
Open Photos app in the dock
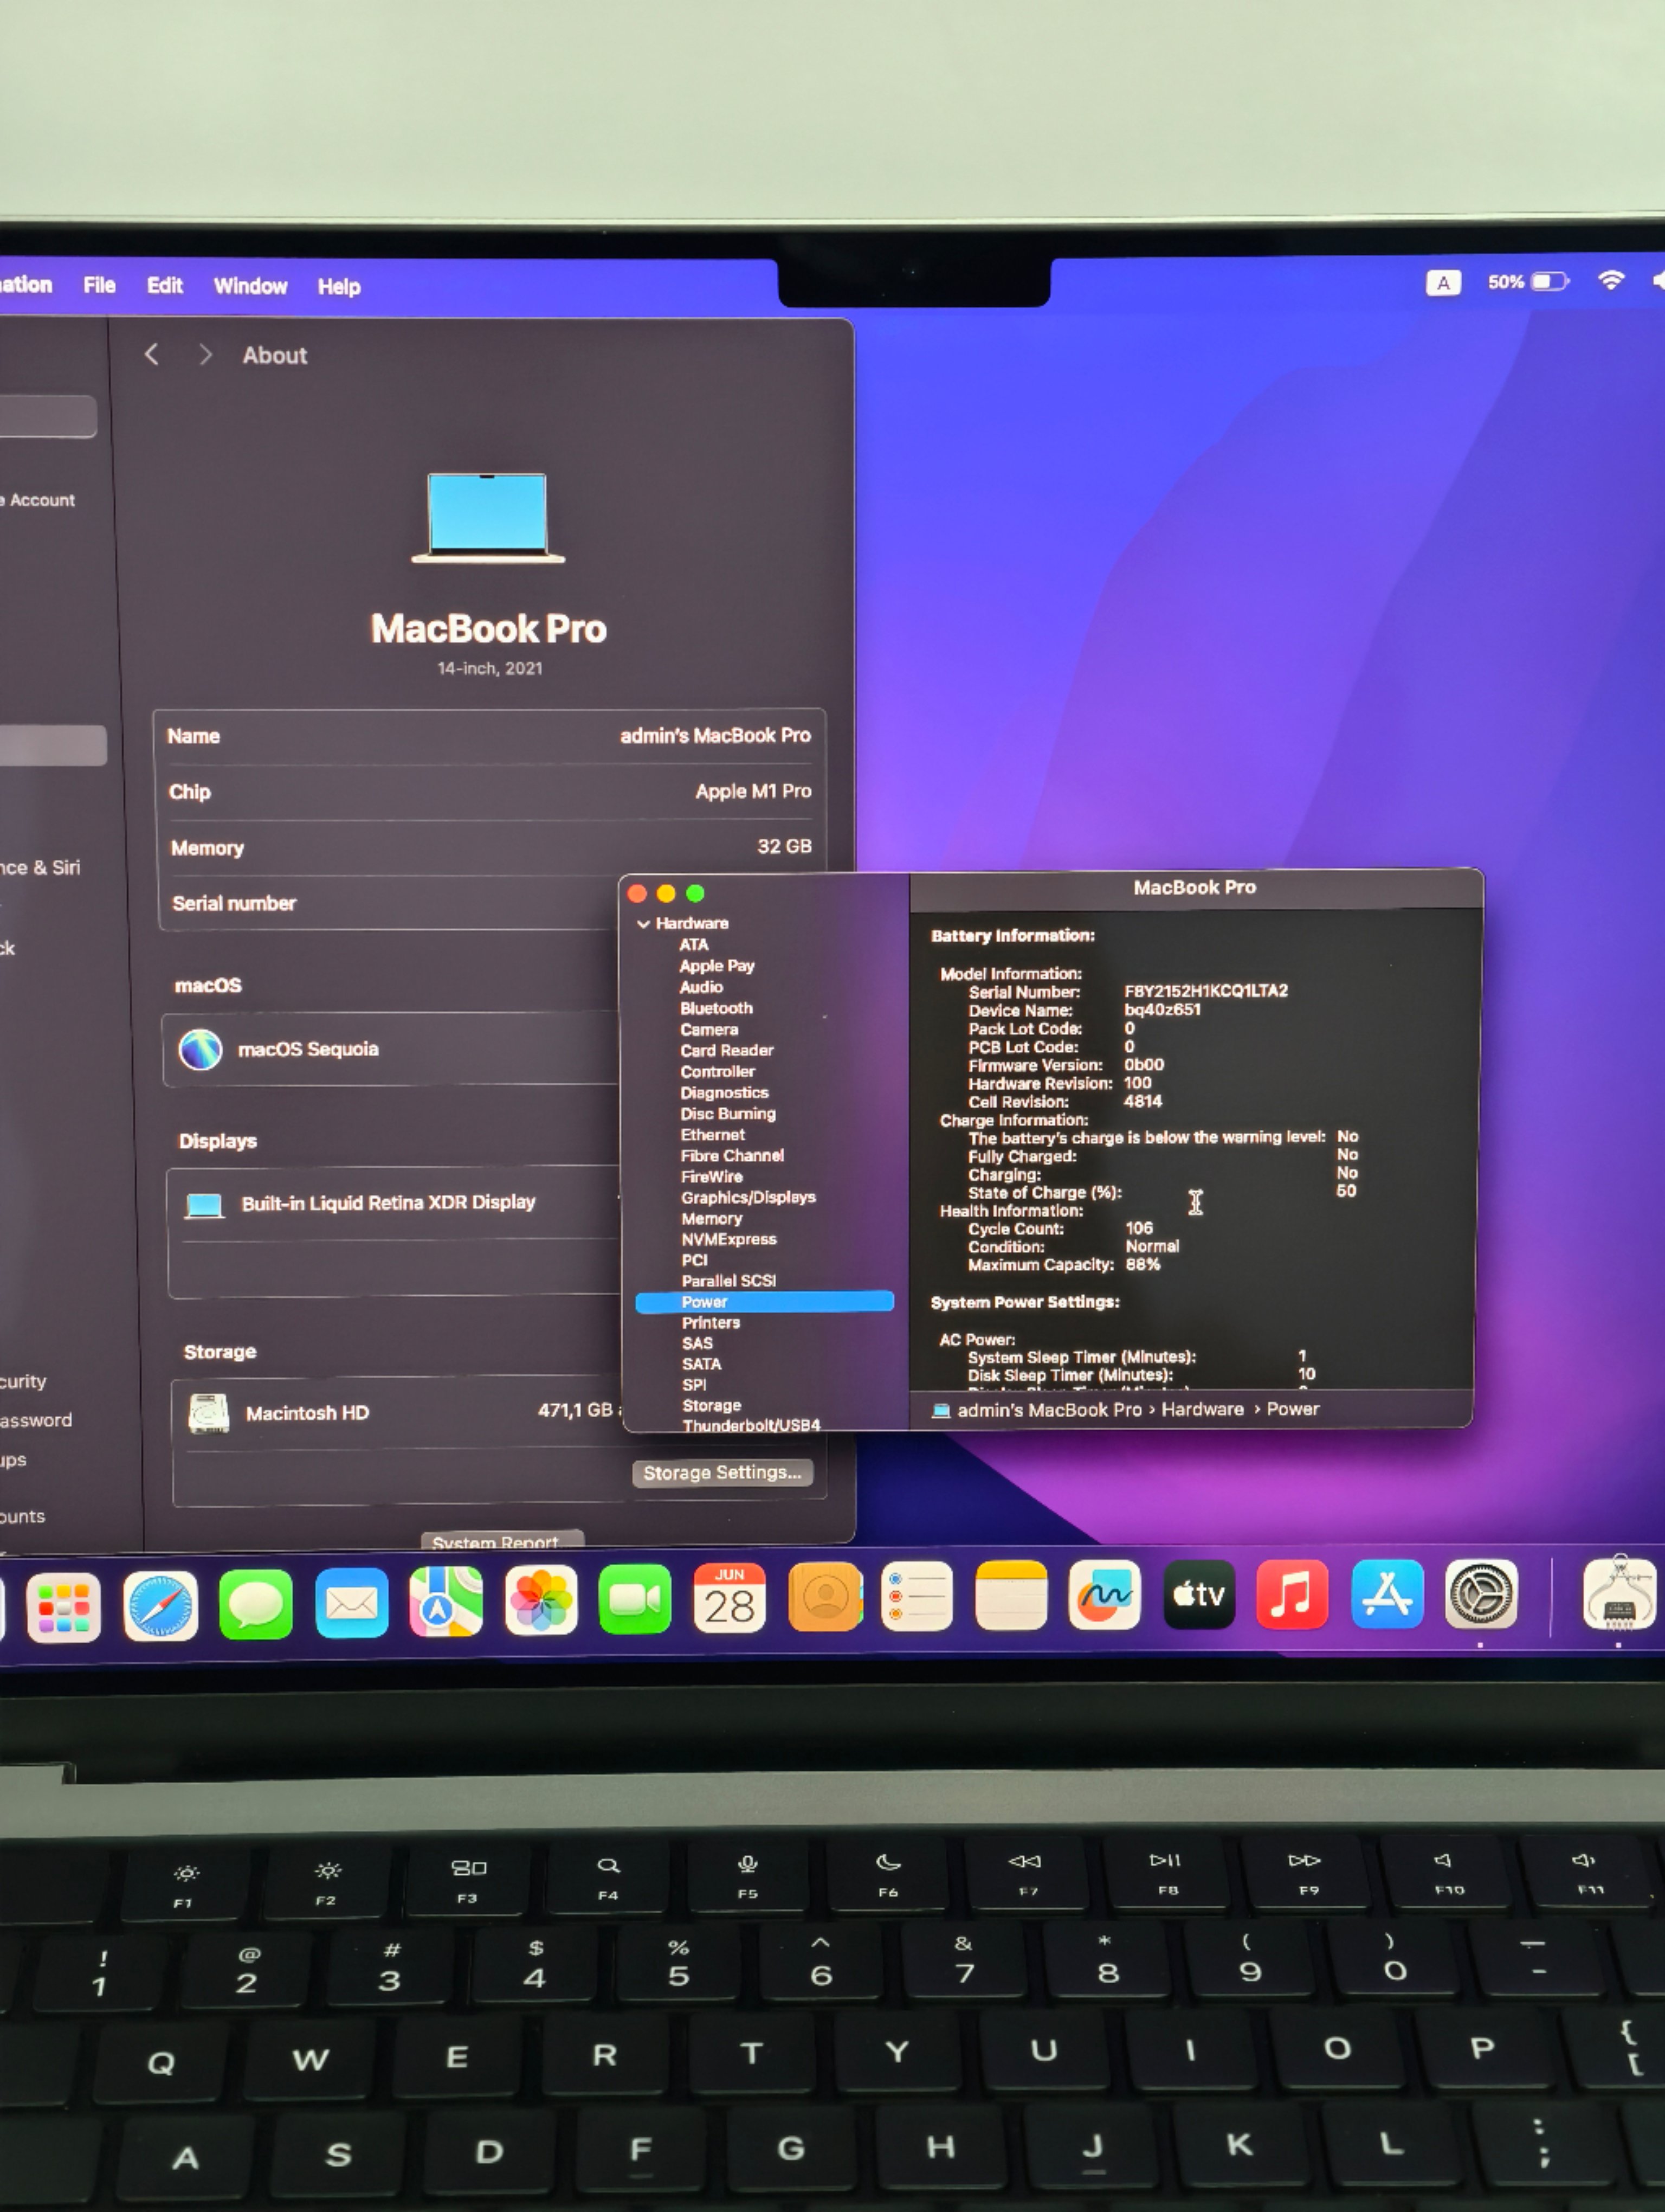pos(541,1601)
